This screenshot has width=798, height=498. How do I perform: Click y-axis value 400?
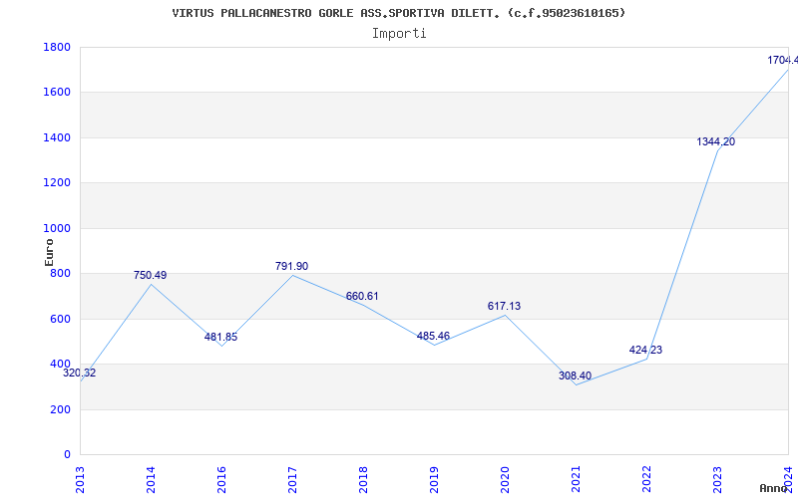[x=60, y=365]
